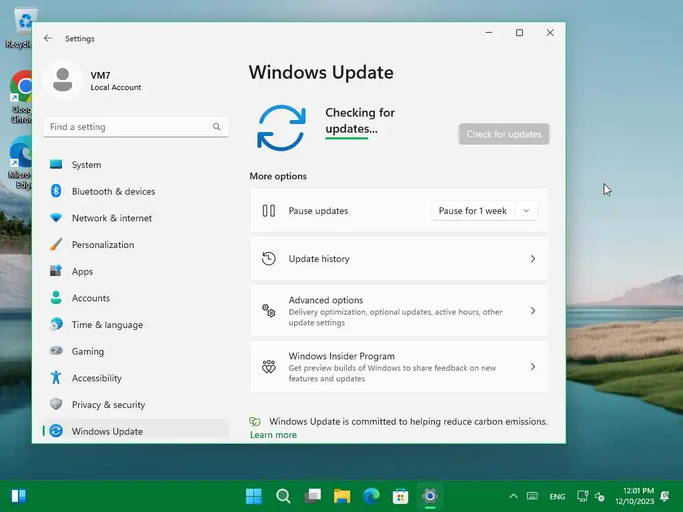The height and width of the screenshot is (512, 683).
Task: Click the search magnifier in Find a setting
Action: (x=217, y=127)
